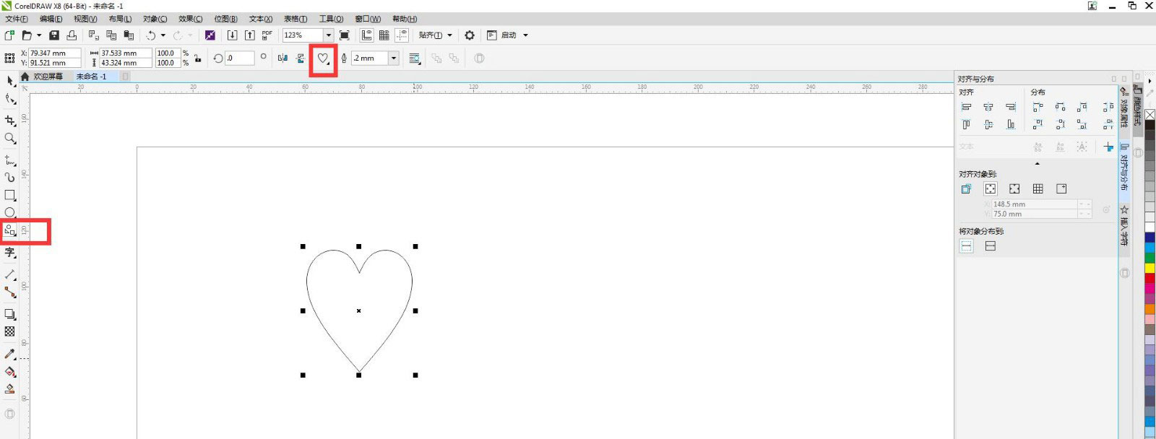1156x439 pixels.
Task: Align selected objects left in docker
Action: [x=966, y=107]
